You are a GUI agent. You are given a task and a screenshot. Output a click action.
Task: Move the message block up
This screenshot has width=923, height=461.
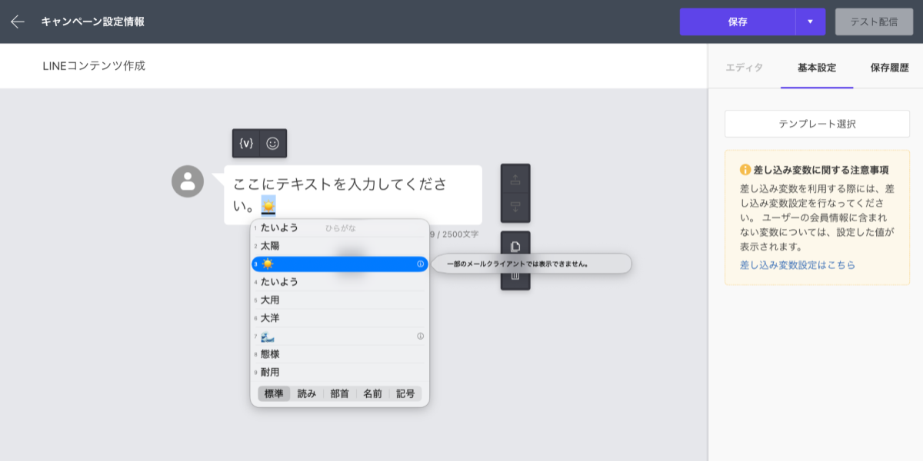tap(515, 181)
